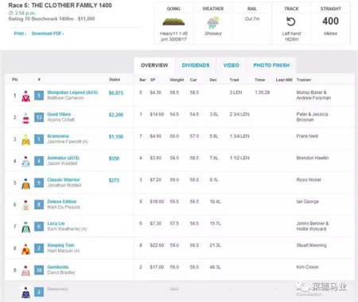Open the Keeping Tom horse link

pyautogui.click(x=60, y=245)
